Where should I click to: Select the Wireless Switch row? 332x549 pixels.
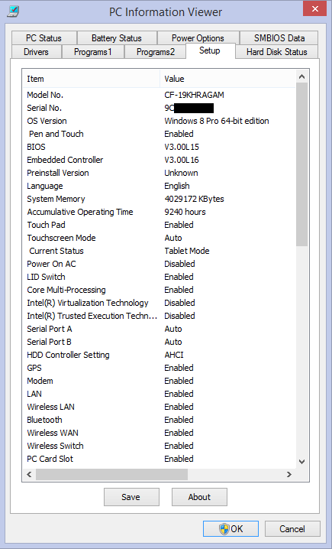tap(159, 446)
